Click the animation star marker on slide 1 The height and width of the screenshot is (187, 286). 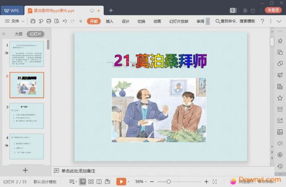(x=7, y=53)
